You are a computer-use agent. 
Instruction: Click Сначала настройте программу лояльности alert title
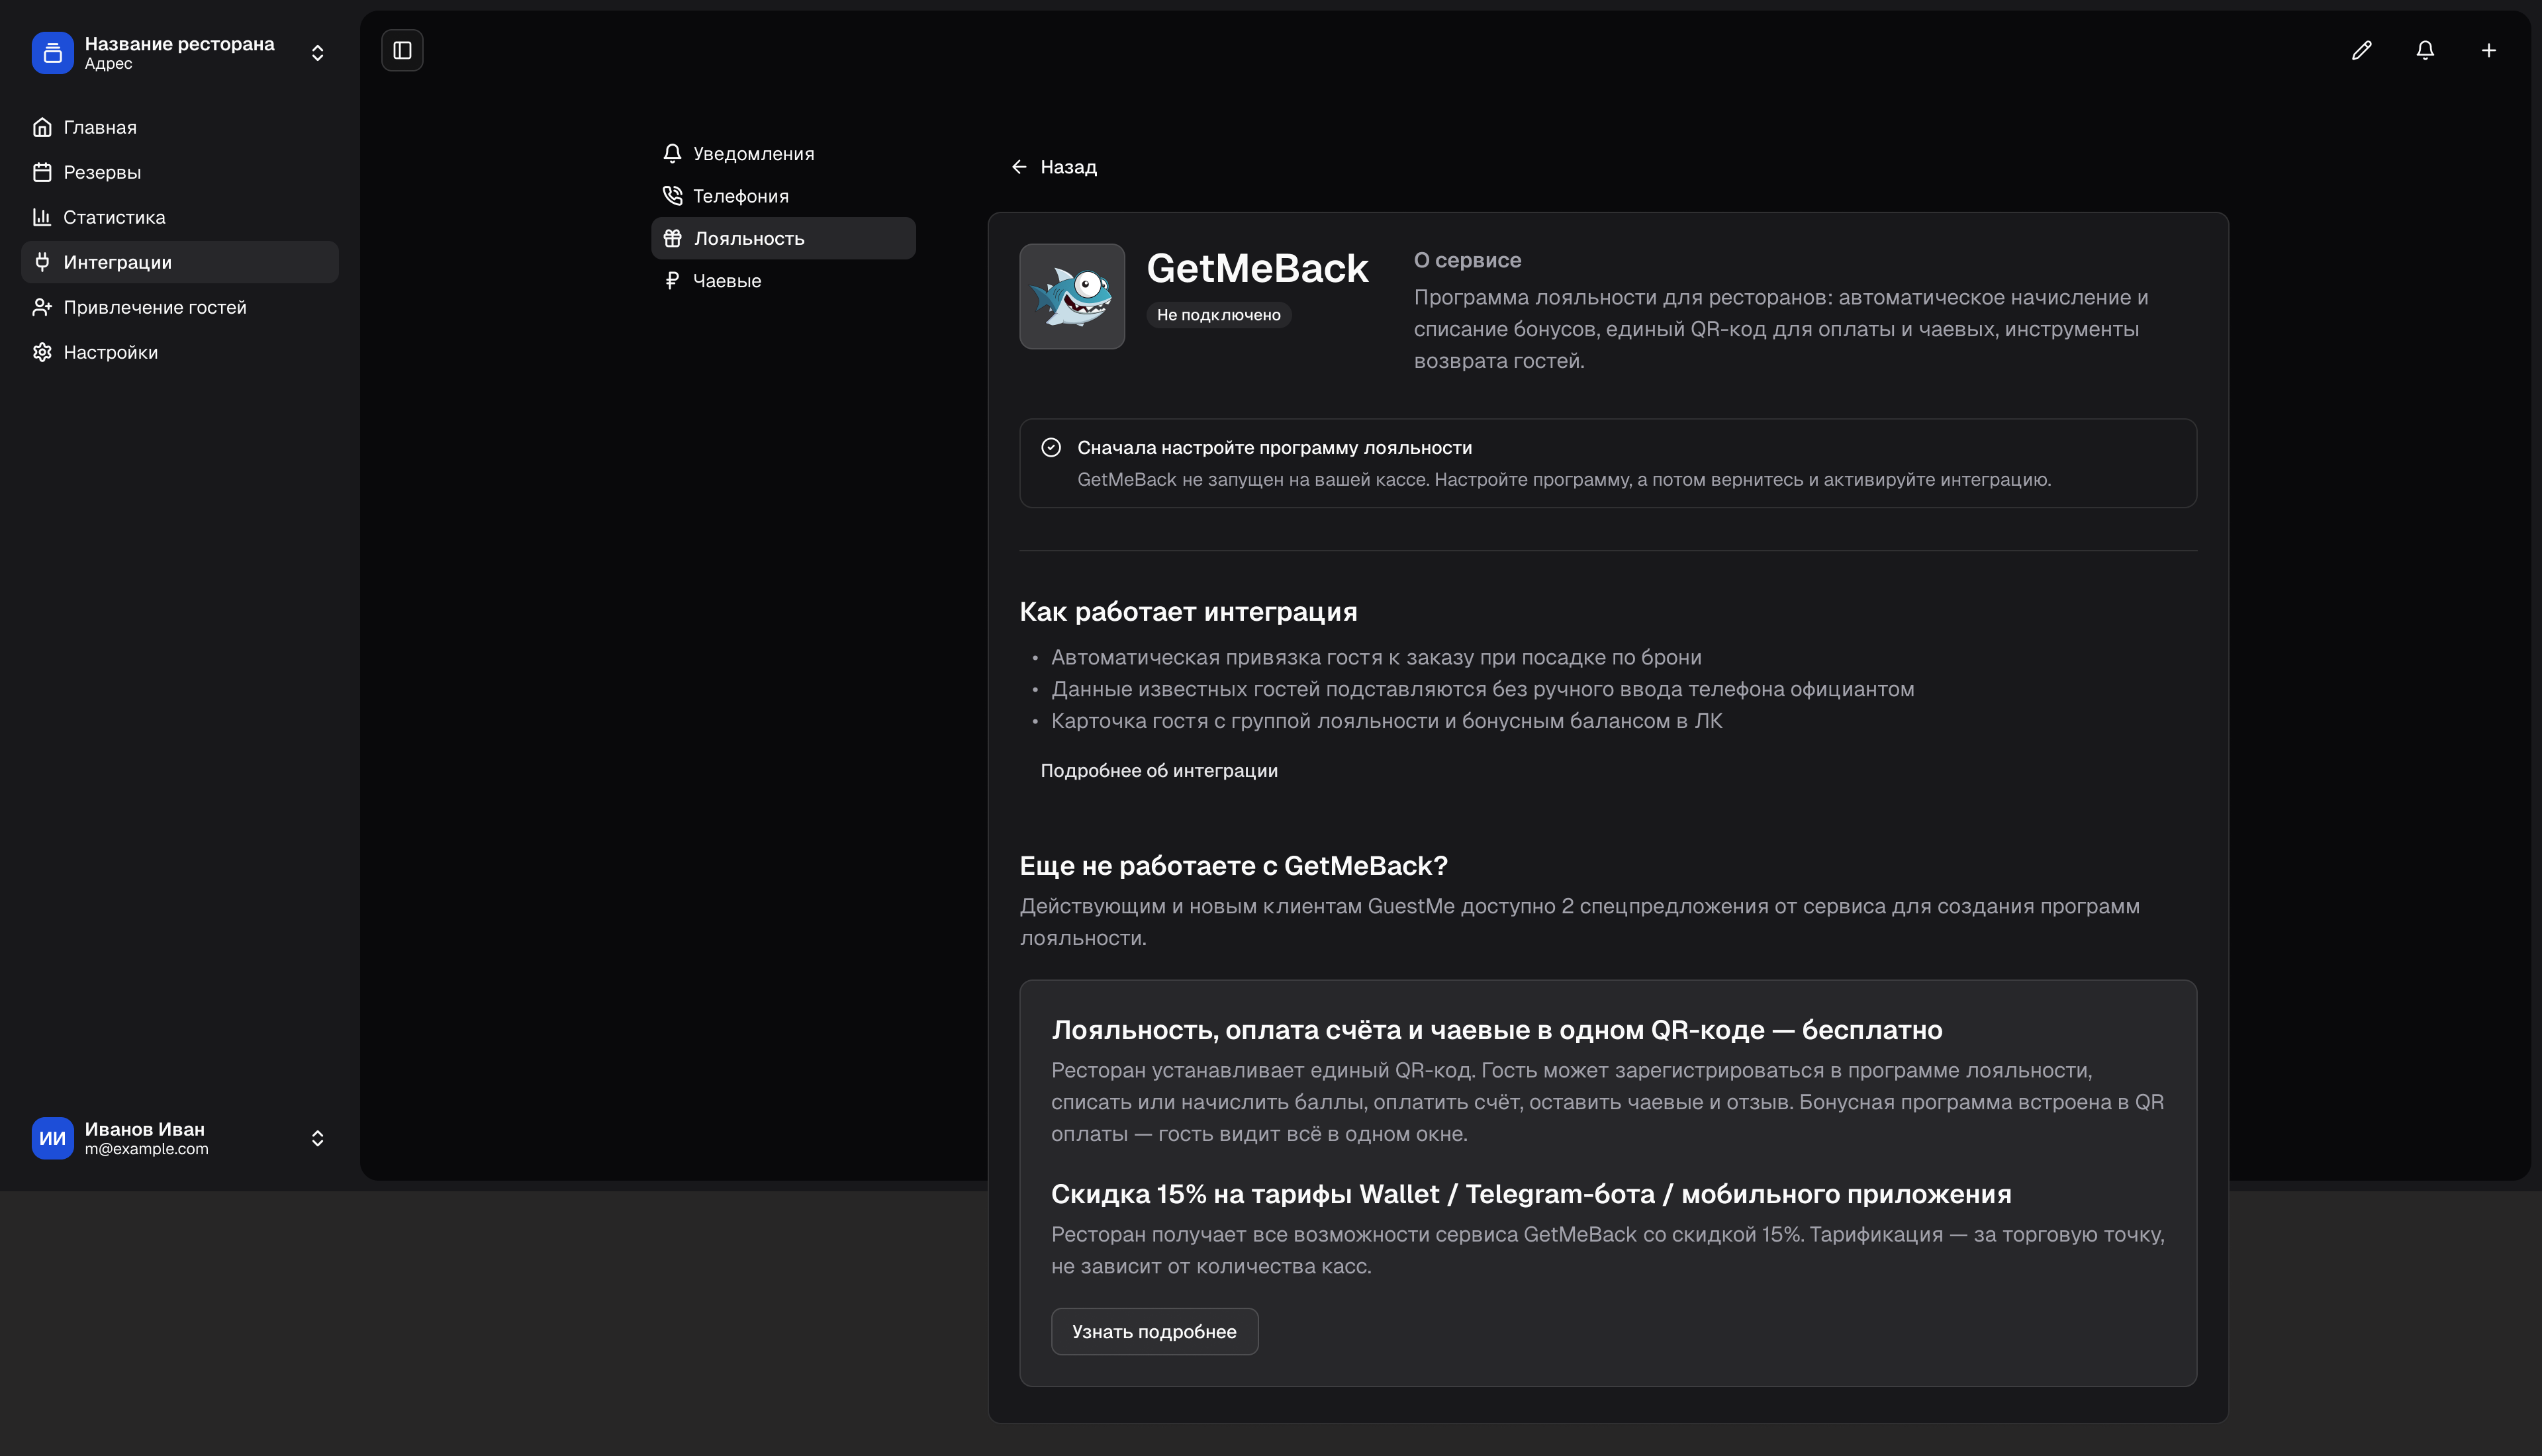[x=1274, y=448]
